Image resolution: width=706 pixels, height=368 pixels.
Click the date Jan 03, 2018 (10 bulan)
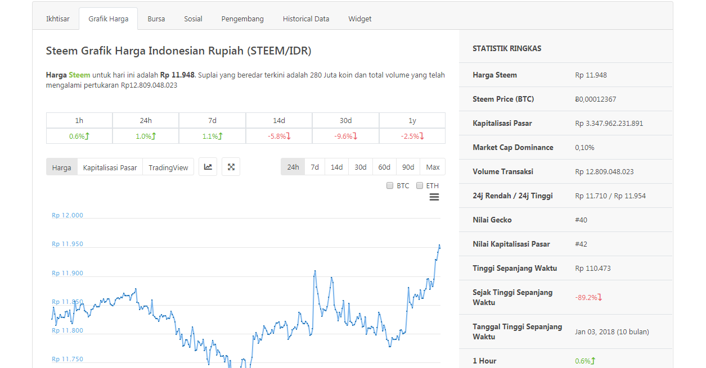coord(612,331)
